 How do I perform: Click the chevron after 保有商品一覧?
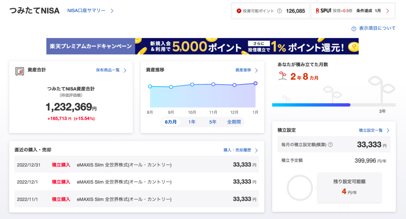pyautogui.click(x=125, y=71)
